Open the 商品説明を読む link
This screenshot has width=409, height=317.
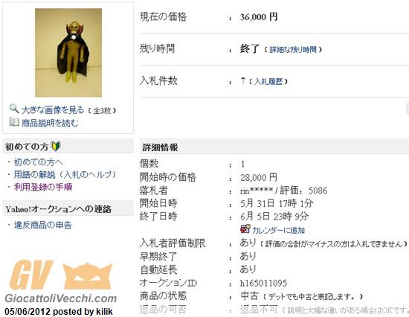(50, 123)
